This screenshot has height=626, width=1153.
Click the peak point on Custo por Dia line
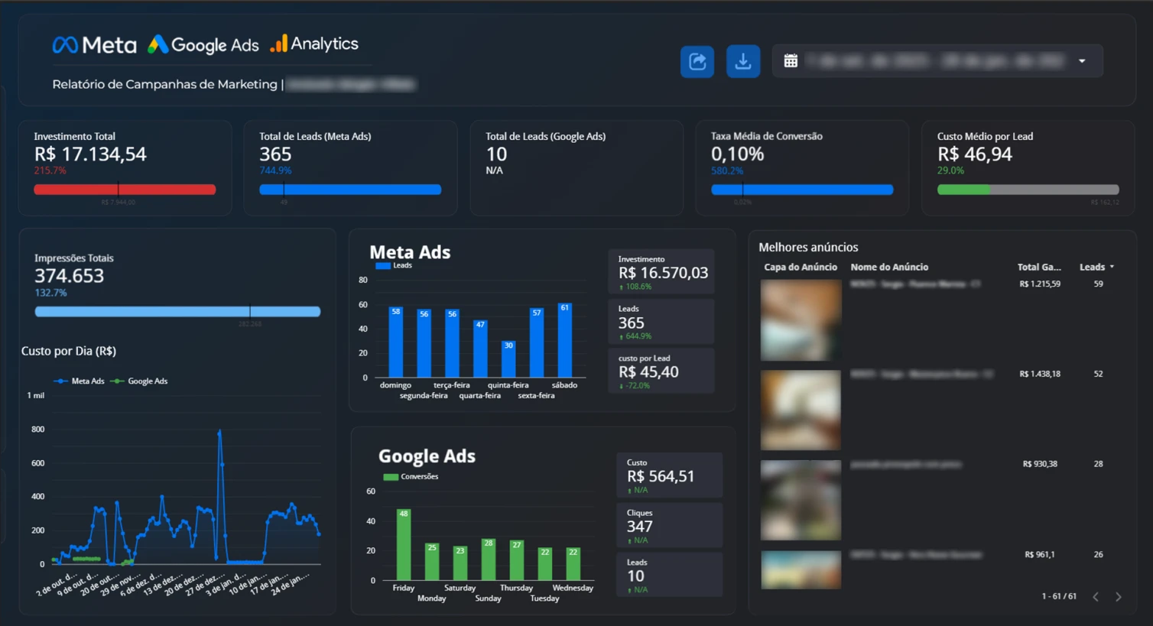pyautogui.click(x=219, y=433)
